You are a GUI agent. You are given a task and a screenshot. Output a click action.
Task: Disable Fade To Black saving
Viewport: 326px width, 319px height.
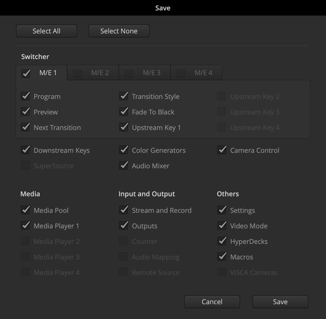click(123, 112)
